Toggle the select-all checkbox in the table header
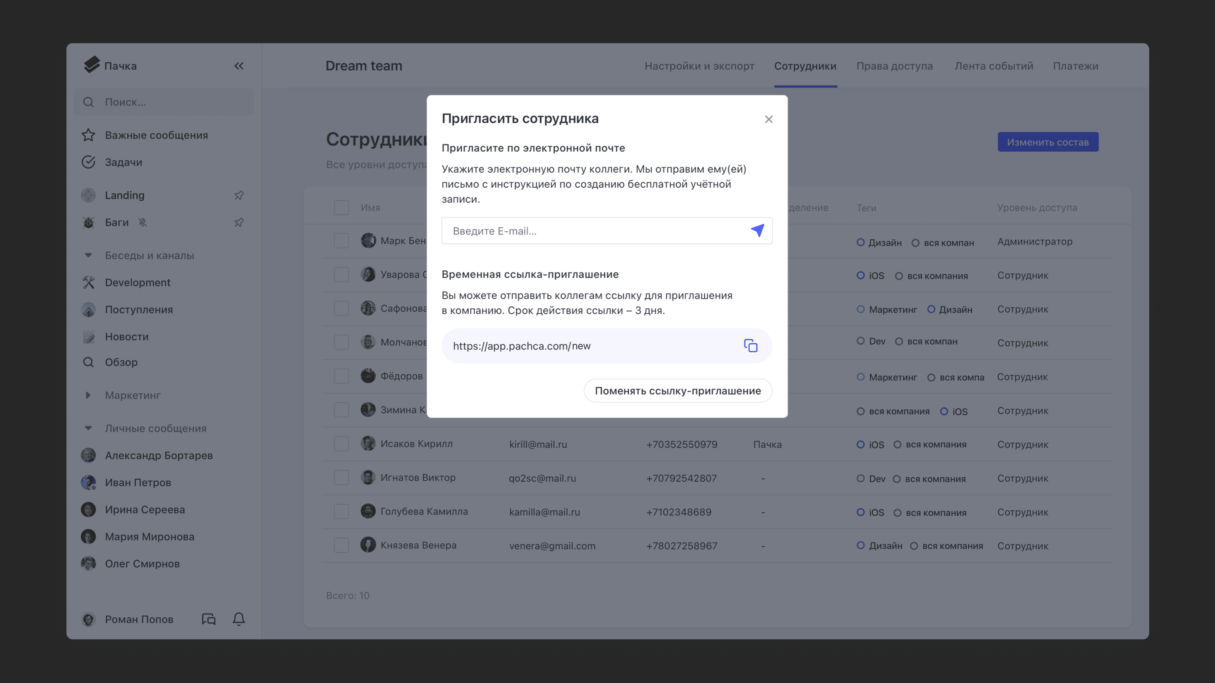Image resolution: width=1215 pixels, height=683 pixels. (x=341, y=207)
